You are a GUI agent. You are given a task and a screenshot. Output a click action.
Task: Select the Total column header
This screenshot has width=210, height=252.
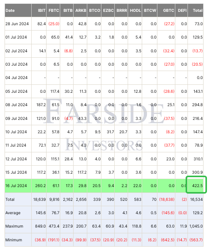pos(198,10)
